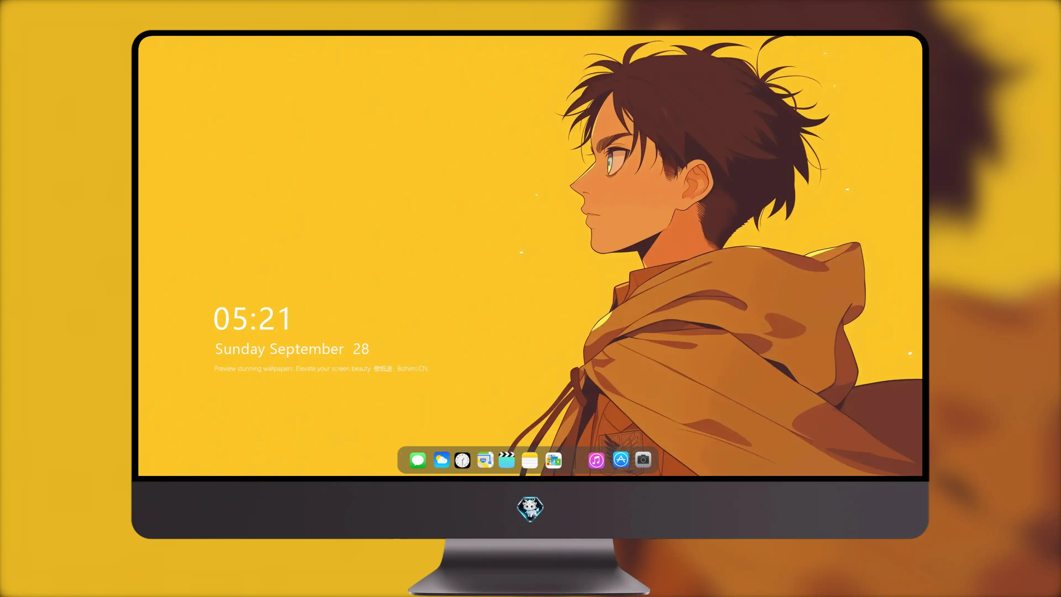Launch the Weather app from the dock
Viewport: 1061px width, 597px height.
[x=441, y=460]
